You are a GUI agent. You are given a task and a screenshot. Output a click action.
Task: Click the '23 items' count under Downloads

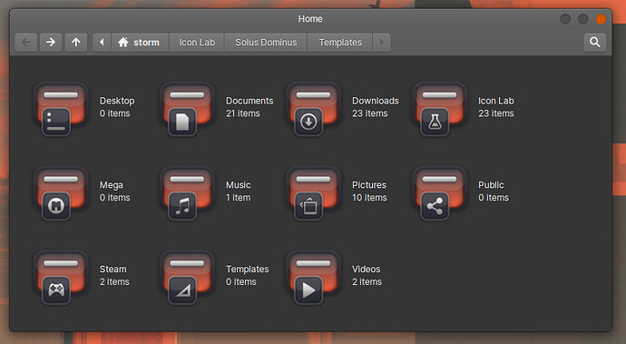coord(369,113)
